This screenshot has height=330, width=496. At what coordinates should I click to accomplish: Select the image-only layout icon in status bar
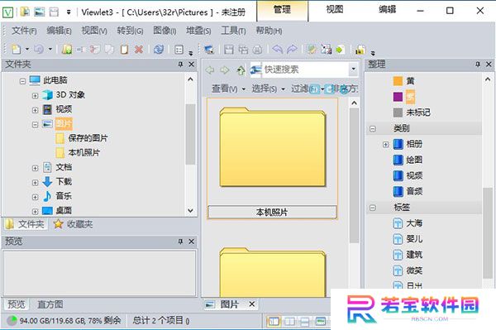[x=321, y=322]
